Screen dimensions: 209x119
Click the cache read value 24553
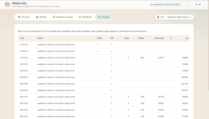click(161, 103)
